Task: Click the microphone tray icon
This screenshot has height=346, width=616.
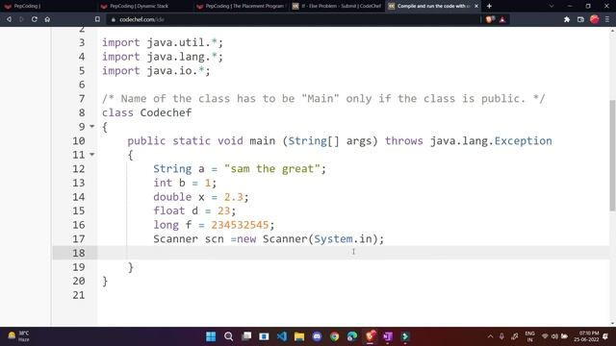Action: [x=501, y=336]
